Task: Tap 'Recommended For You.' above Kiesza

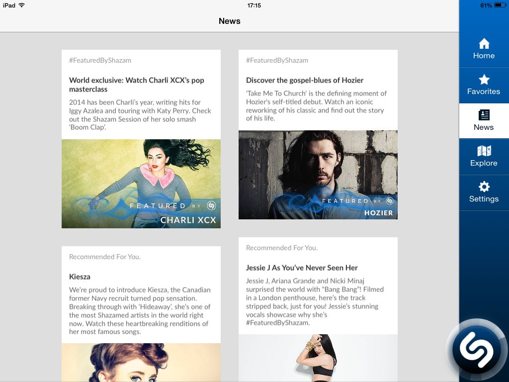Action: click(105, 257)
